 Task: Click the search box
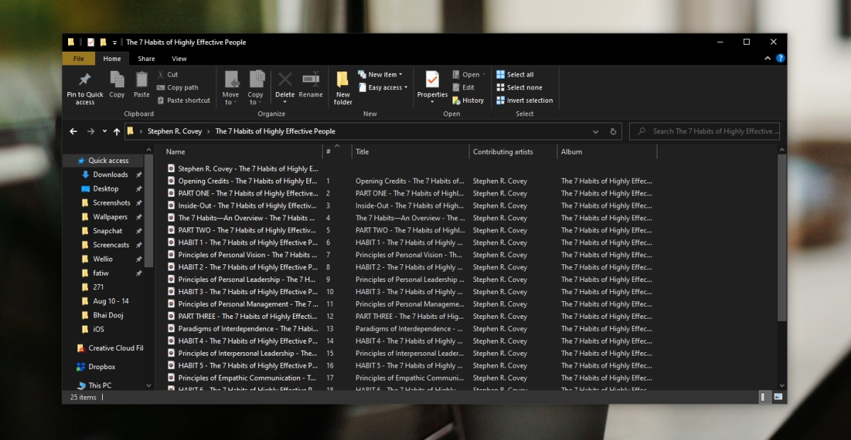705,131
